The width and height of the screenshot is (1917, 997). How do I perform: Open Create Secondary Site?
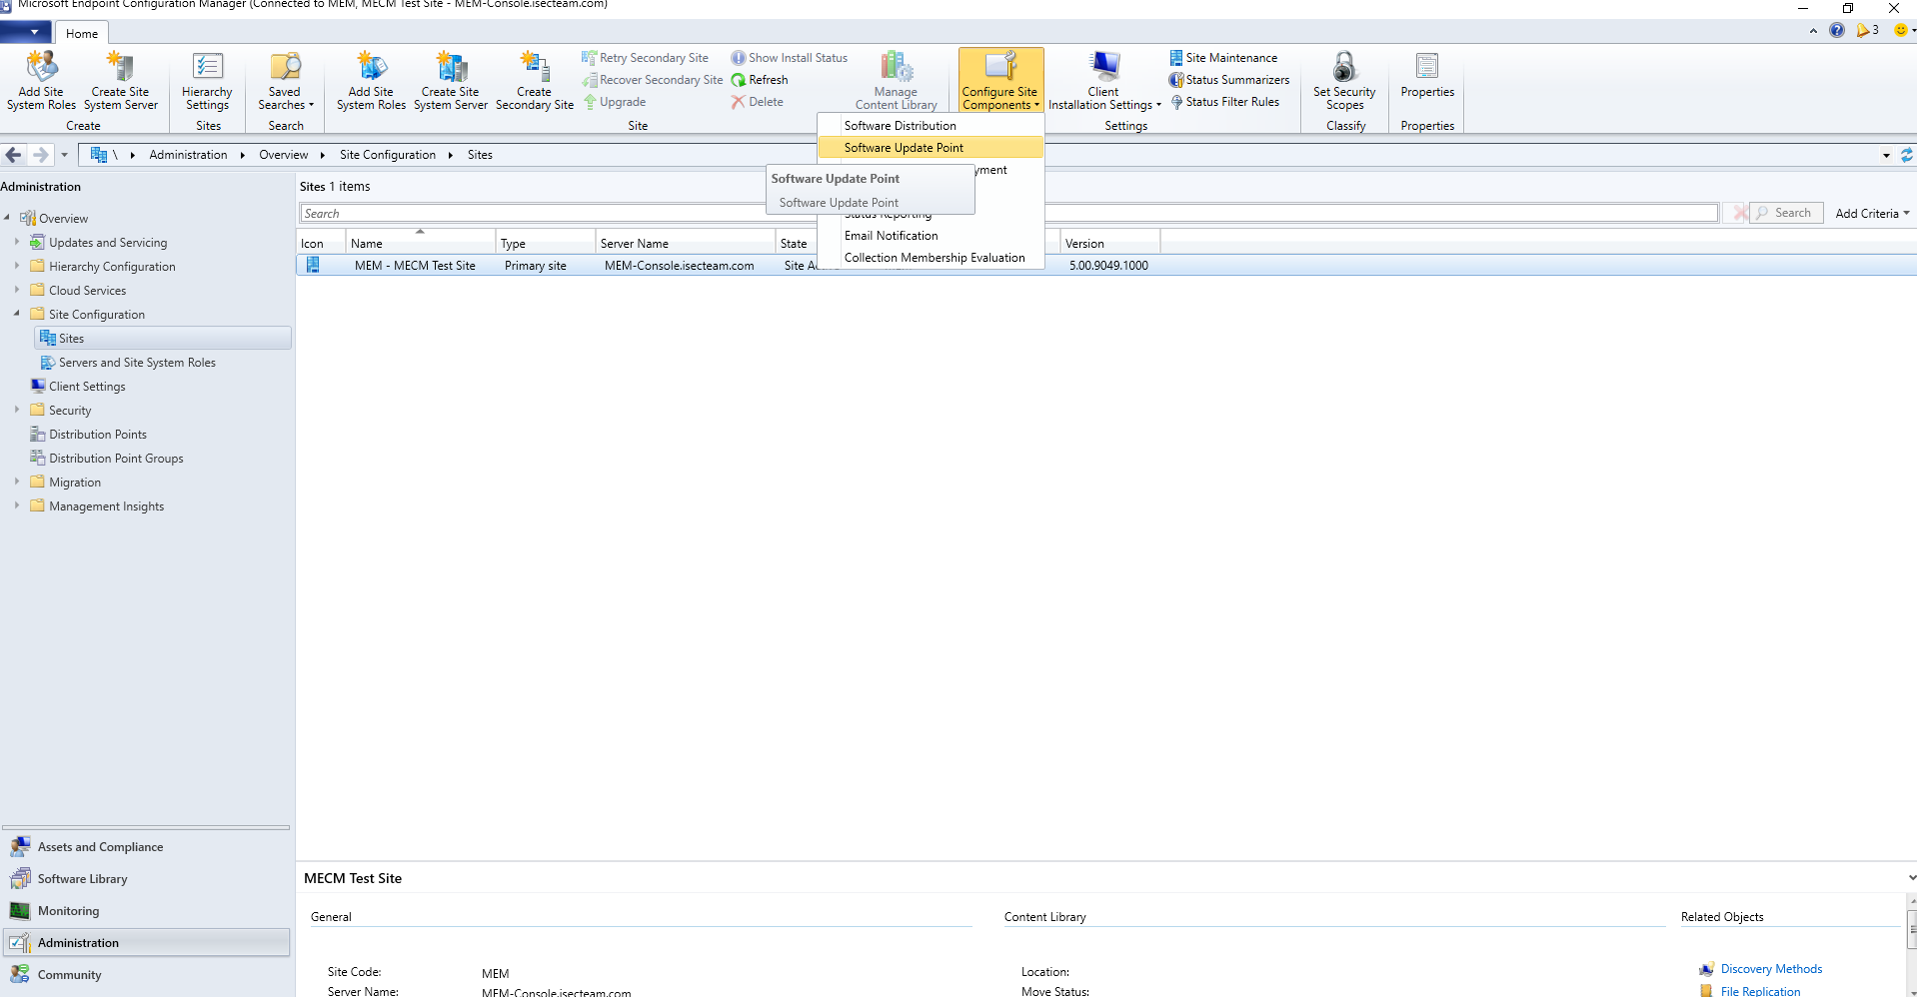pos(534,80)
